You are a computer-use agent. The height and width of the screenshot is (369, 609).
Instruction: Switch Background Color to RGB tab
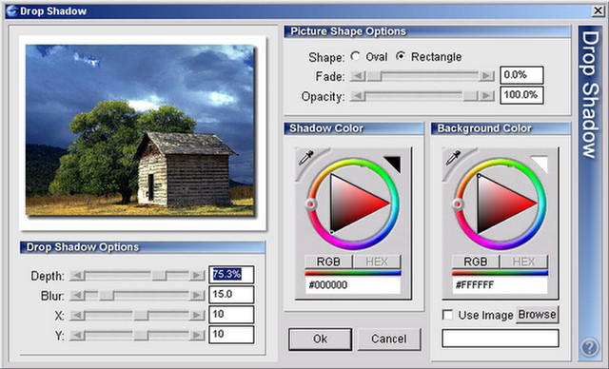click(x=476, y=262)
